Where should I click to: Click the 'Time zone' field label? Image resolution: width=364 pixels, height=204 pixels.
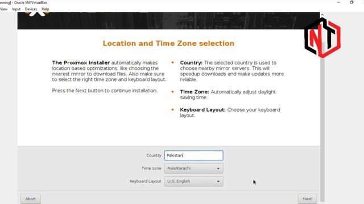(151, 168)
